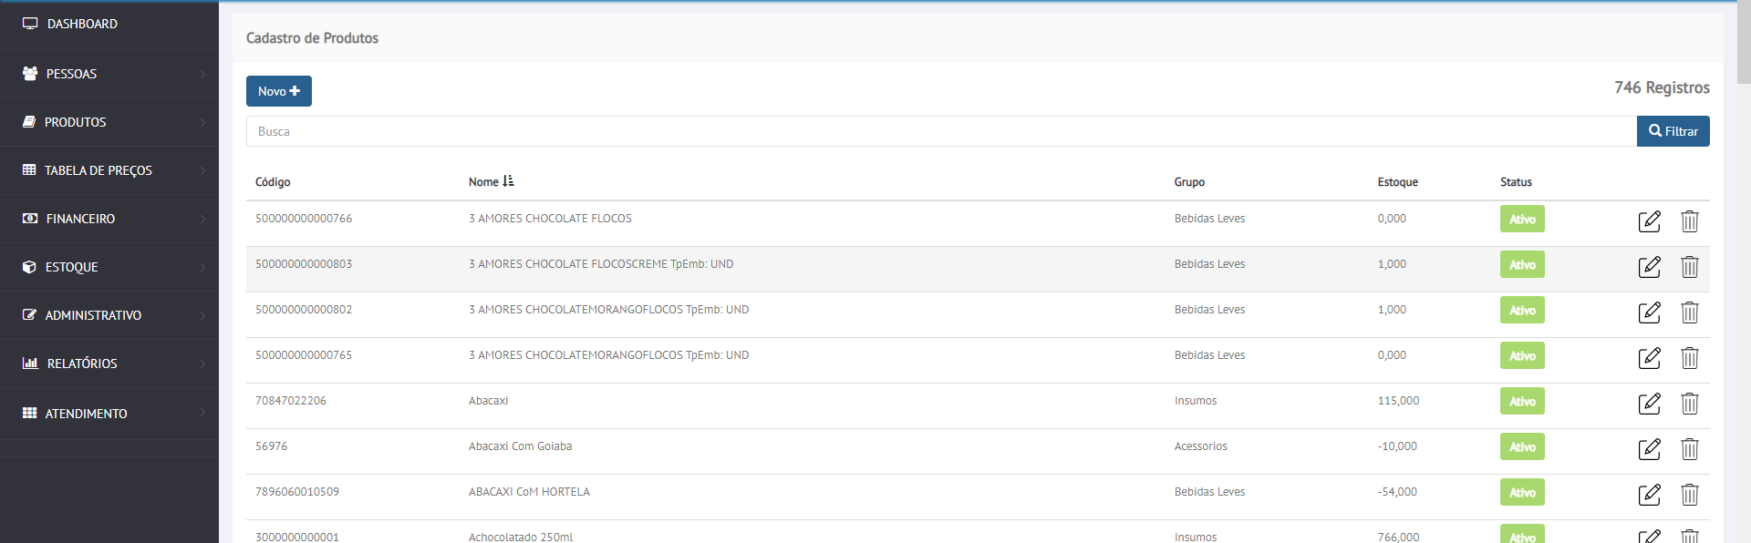Edit the ABACAXI CoM HORTELA entry
1751x543 pixels.
point(1649,495)
